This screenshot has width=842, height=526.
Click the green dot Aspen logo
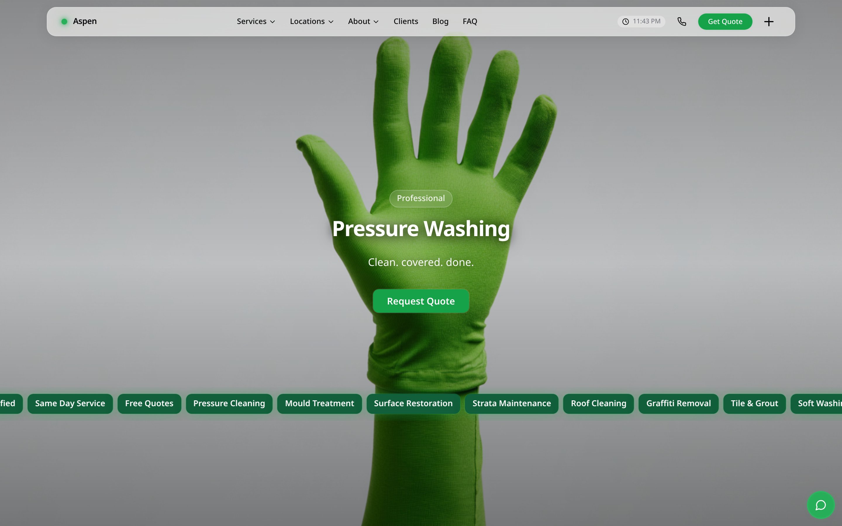[x=79, y=21]
